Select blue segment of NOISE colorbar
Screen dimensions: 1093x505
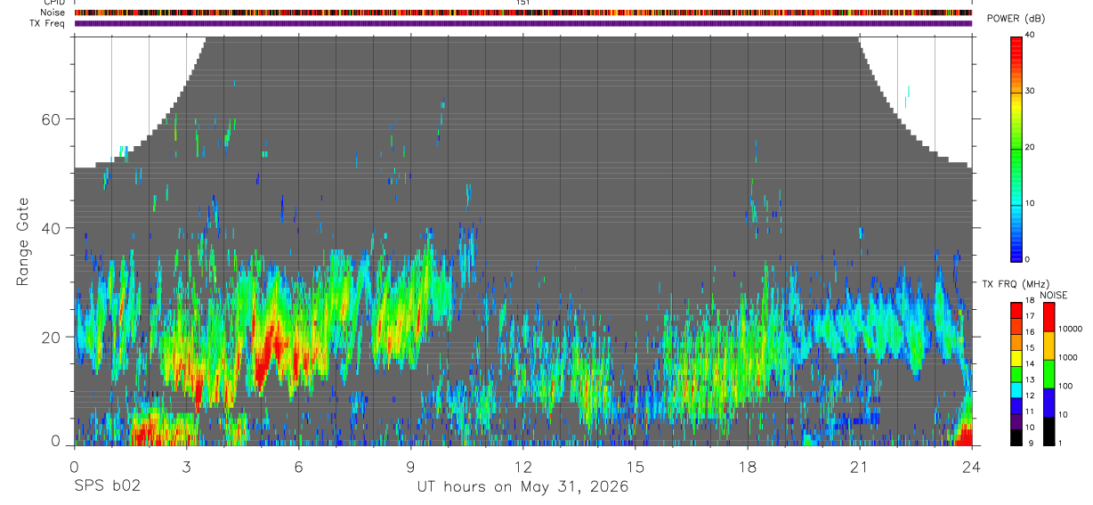click(1048, 403)
